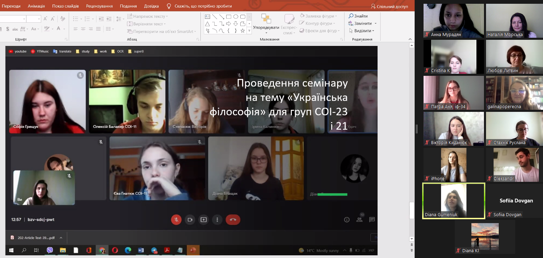Set paragraph alignment to left
The height and width of the screenshot is (258, 543).
click(x=76, y=29)
